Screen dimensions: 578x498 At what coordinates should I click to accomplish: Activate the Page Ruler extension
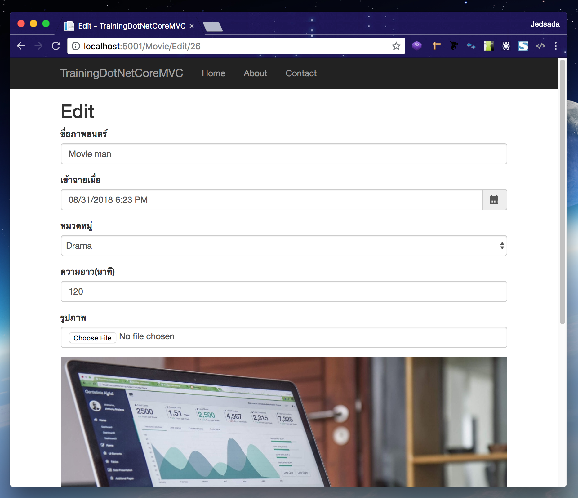click(436, 46)
